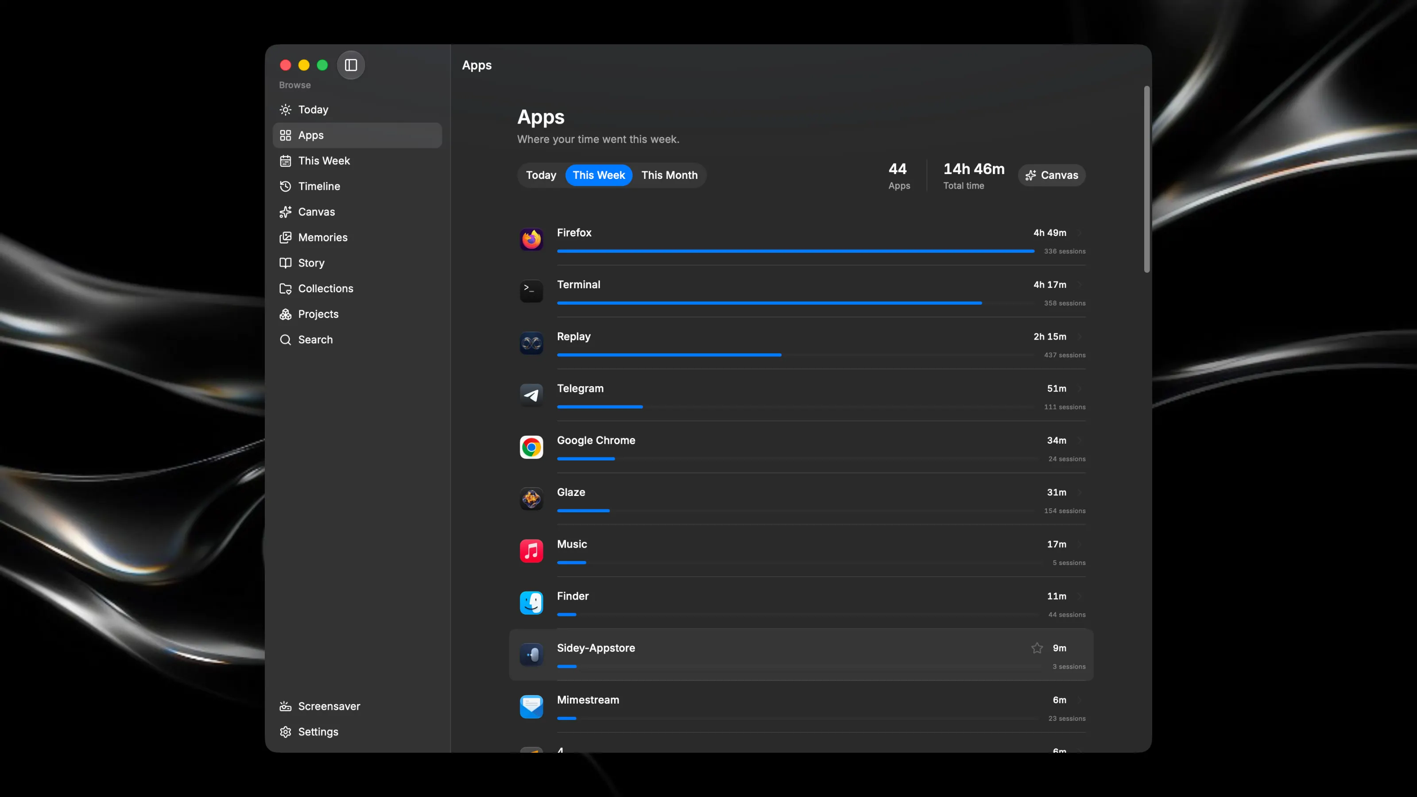
Task: Open Search label in the sidebar
Action: (315, 340)
